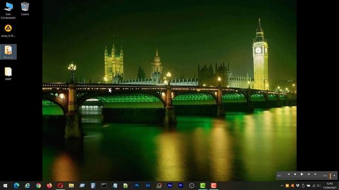This screenshot has width=339, height=190.
Task: Launch Internet Explorer from the taskbar
Action: coord(28,185)
